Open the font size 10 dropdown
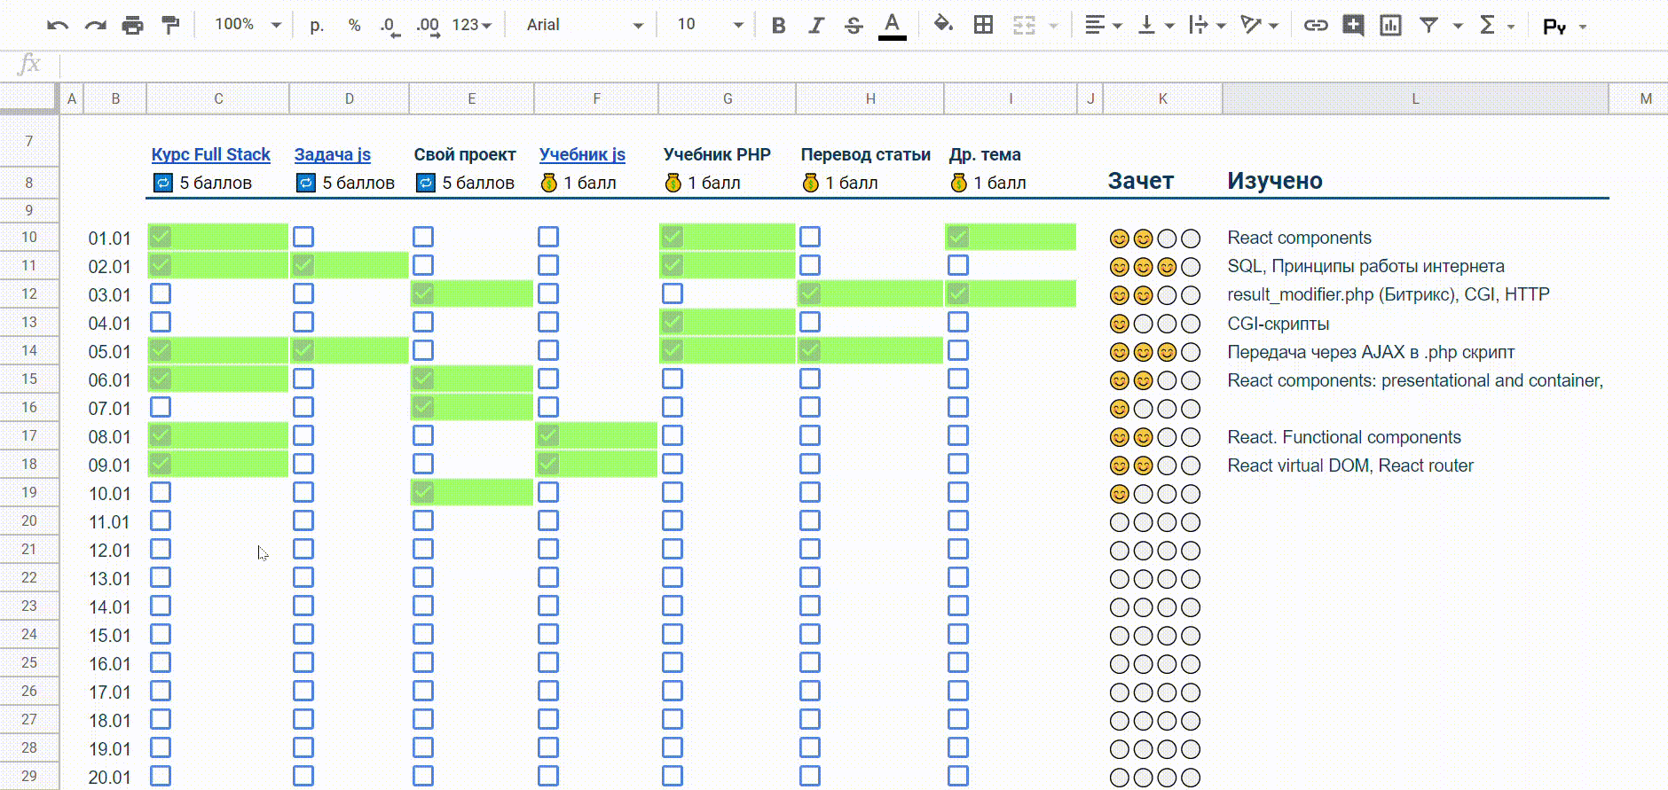The image size is (1668, 790). (710, 25)
